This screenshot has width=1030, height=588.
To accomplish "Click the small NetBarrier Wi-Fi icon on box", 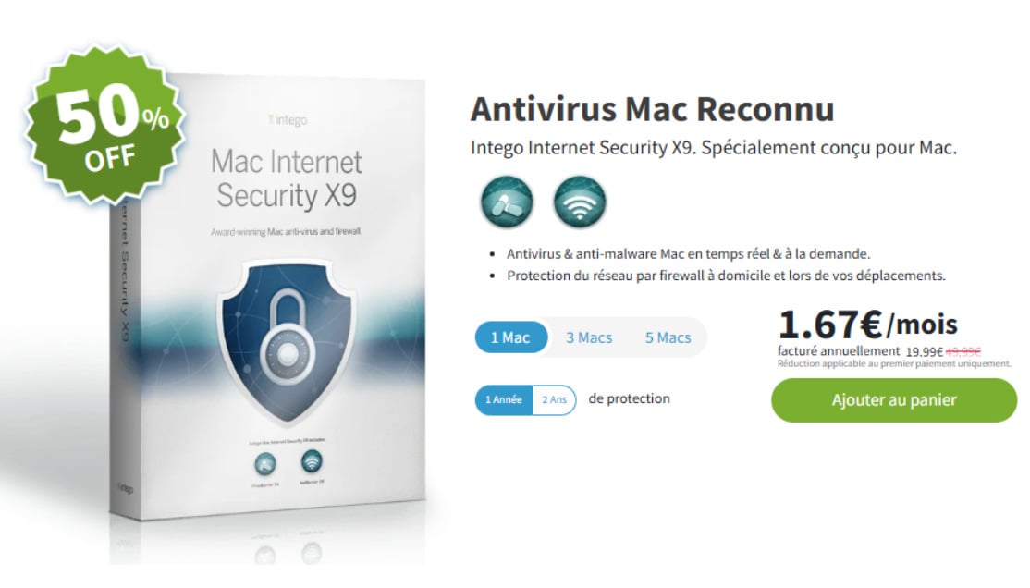I will 312,461.
